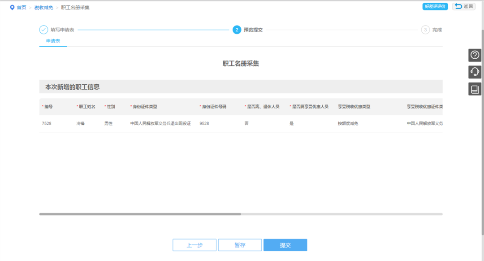The height and width of the screenshot is (261, 484).
Task: Click the 7528 number cell
Action: pyautogui.click(x=47, y=123)
